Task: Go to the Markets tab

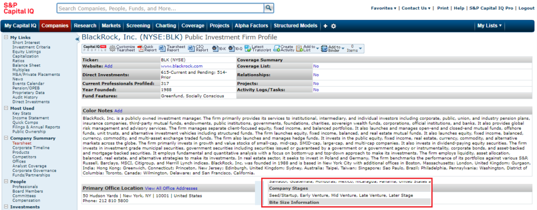Action: pyautogui.click(x=111, y=26)
